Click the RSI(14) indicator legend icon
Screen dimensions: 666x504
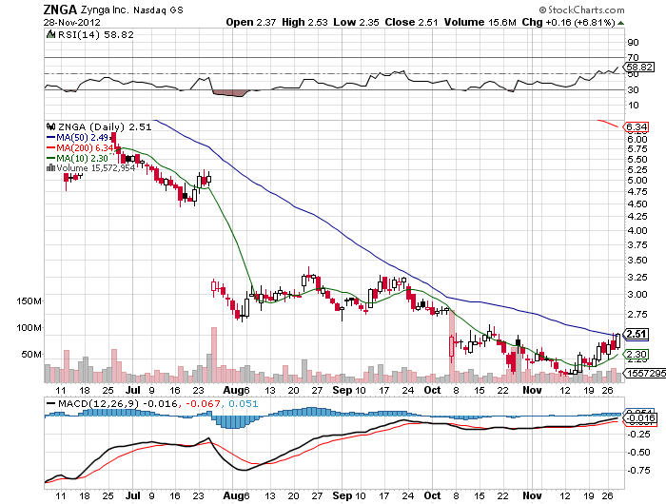coord(50,34)
